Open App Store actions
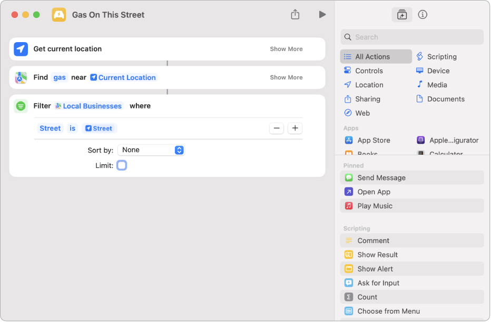 click(367, 140)
